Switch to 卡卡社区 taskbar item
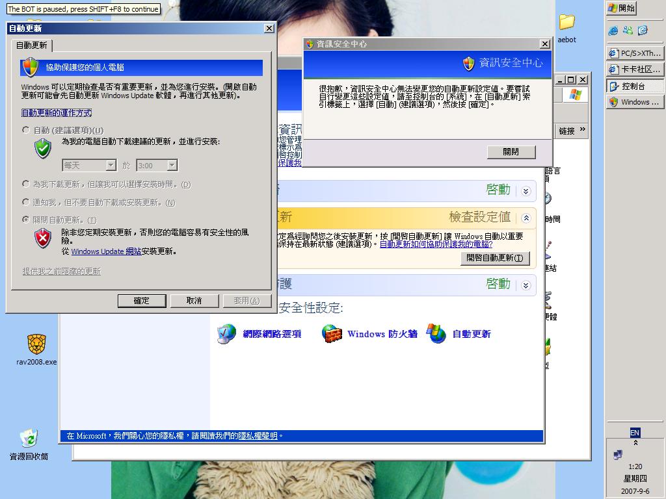Viewport: 666px width, 499px height. 635,69
